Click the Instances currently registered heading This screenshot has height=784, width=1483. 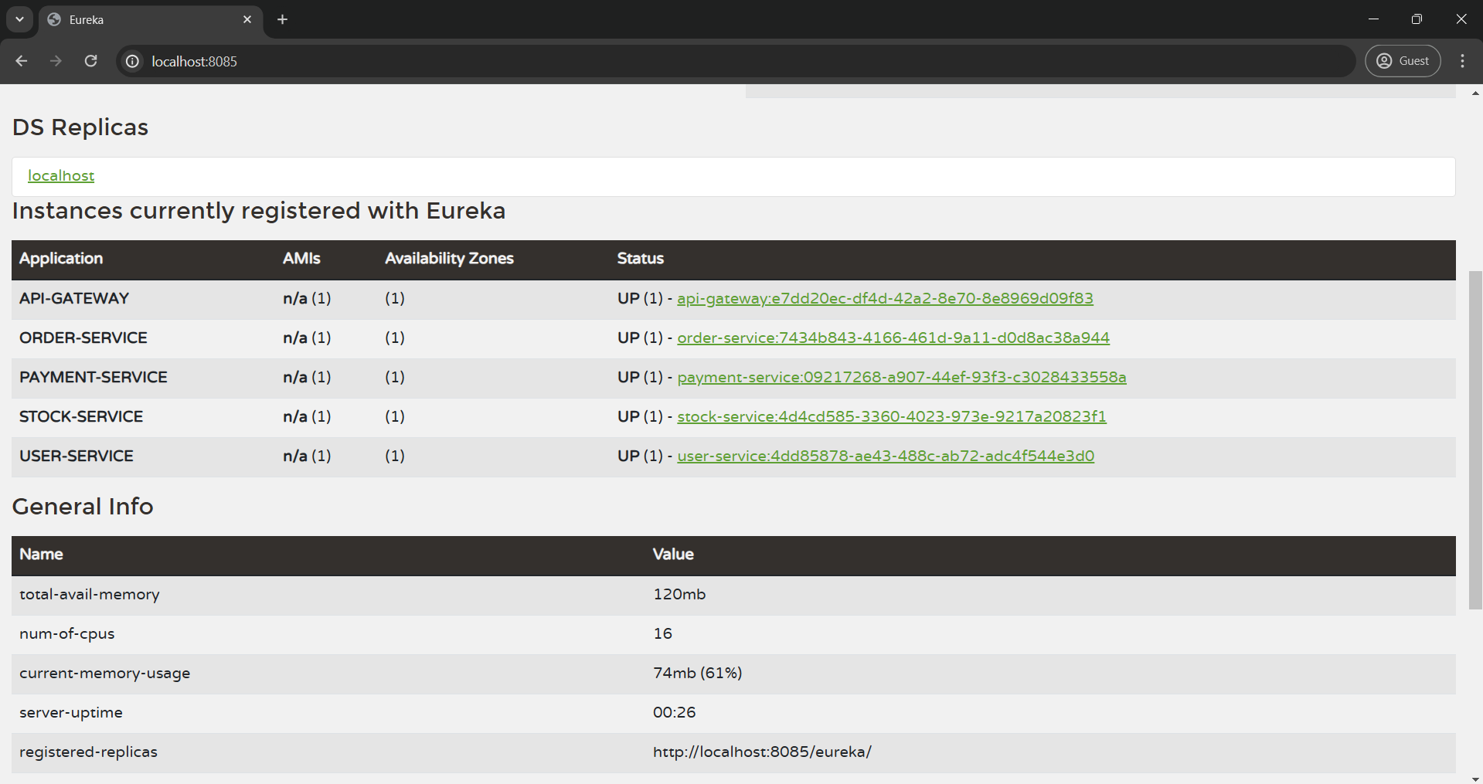(x=259, y=211)
